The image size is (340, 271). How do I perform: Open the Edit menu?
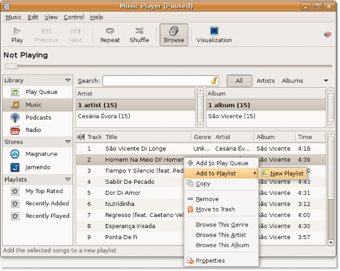click(33, 17)
